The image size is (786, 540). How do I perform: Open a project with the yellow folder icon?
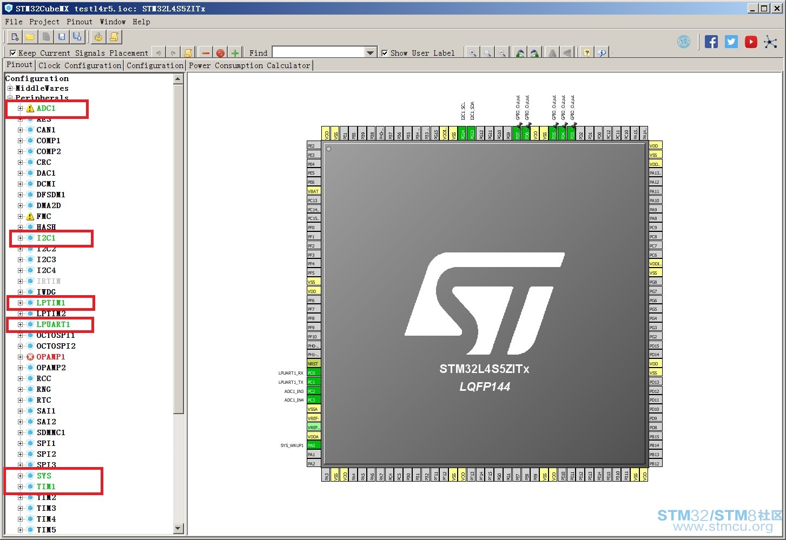30,37
